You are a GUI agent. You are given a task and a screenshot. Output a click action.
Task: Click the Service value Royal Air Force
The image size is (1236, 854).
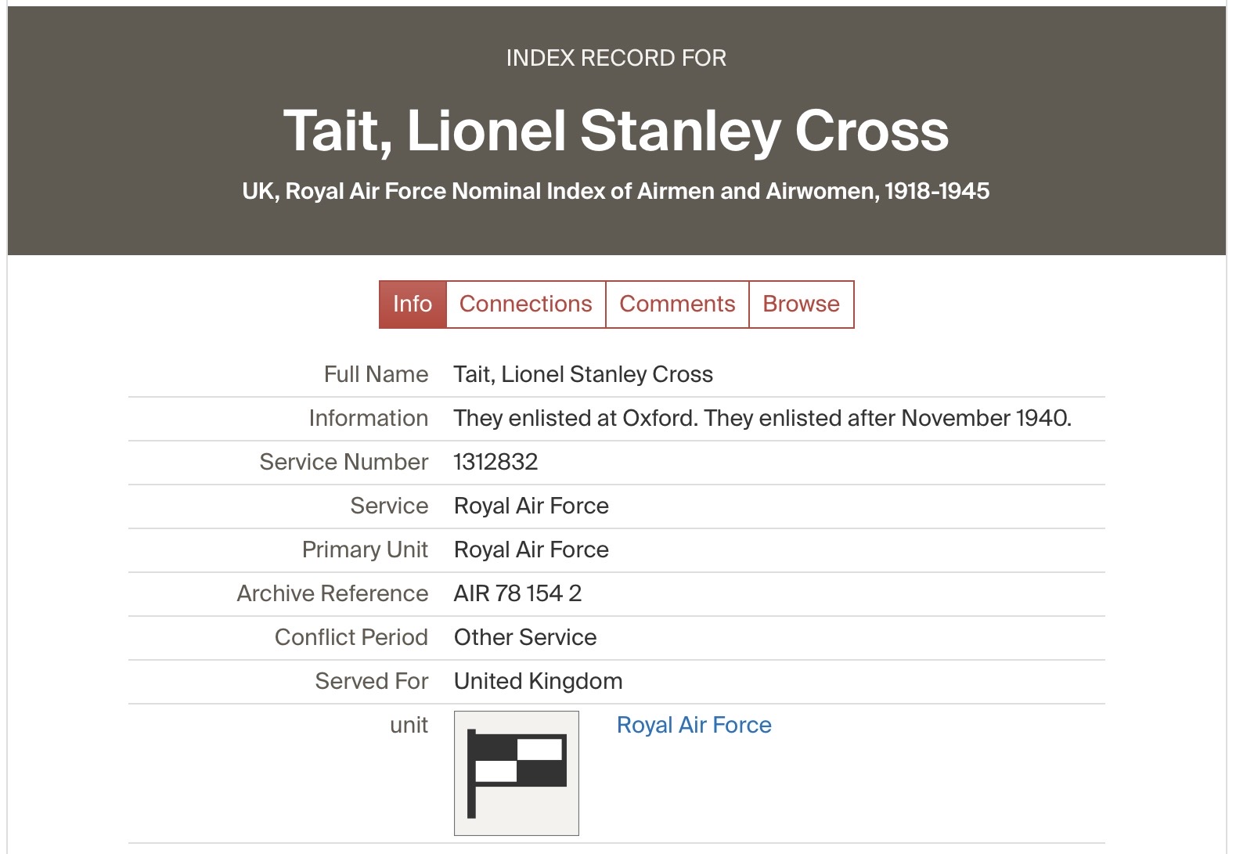(531, 506)
